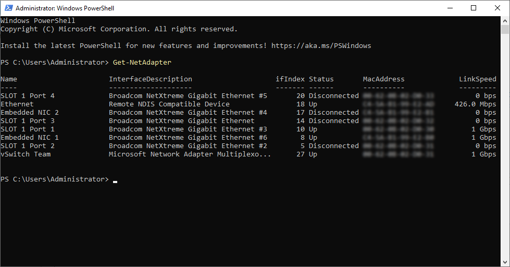Click 'Microsoft Network Adapter Multiplexo...' description
The height and width of the screenshot is (267, 510).
click(x=190, y=154)
